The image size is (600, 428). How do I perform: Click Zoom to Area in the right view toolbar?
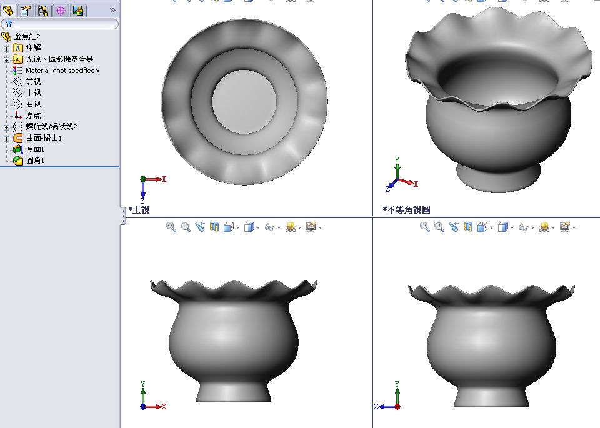439,227
